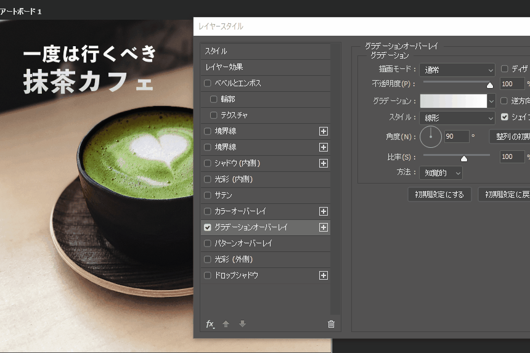This screenshot has height=353, width=530.
Task: Add another グラデーションオーバーレイ with plus icon
Action: (x=324, y=227)
